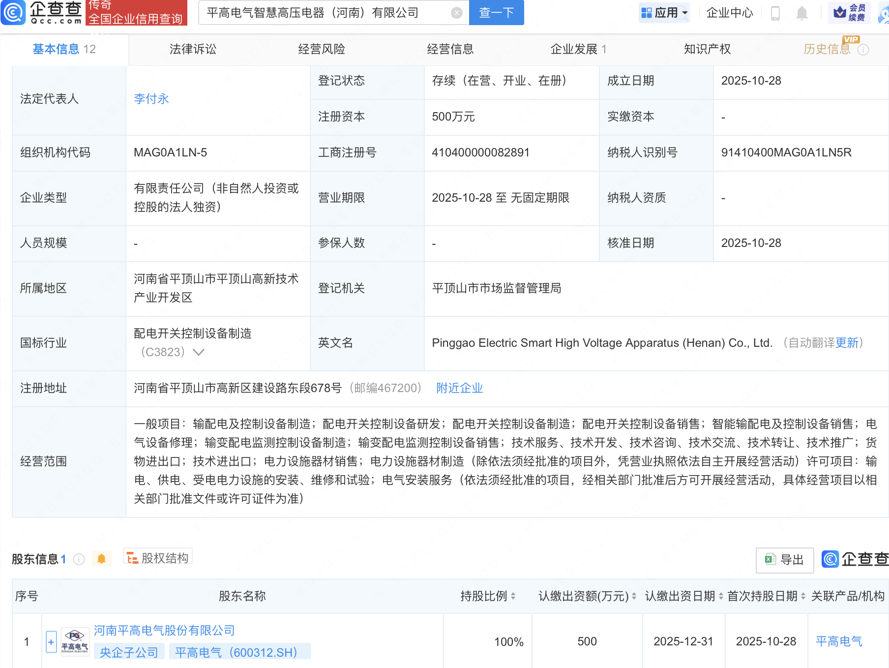Expand shareholder row with plus button

(x=51, y=642)
